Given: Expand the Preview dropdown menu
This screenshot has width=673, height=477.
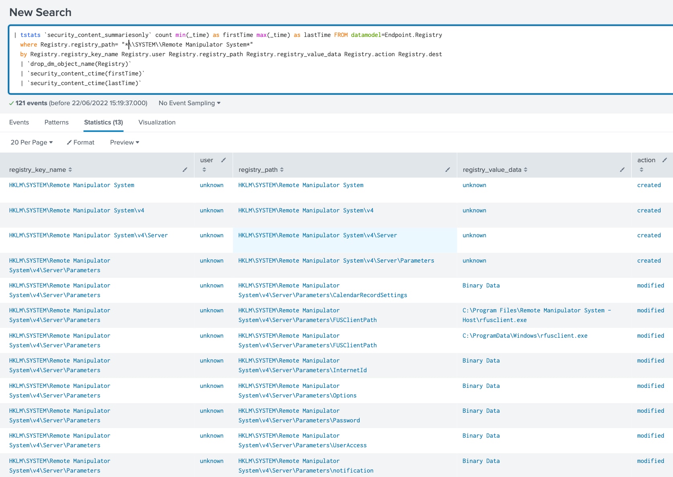Looking at the screenshot, I should pos(125,143).
